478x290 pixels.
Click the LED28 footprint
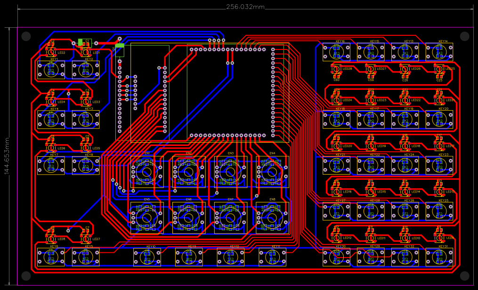coord(335,70)
